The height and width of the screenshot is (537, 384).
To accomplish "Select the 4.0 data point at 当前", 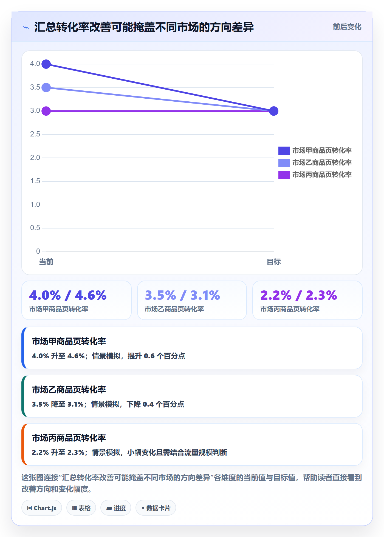I will pos(46,64).
